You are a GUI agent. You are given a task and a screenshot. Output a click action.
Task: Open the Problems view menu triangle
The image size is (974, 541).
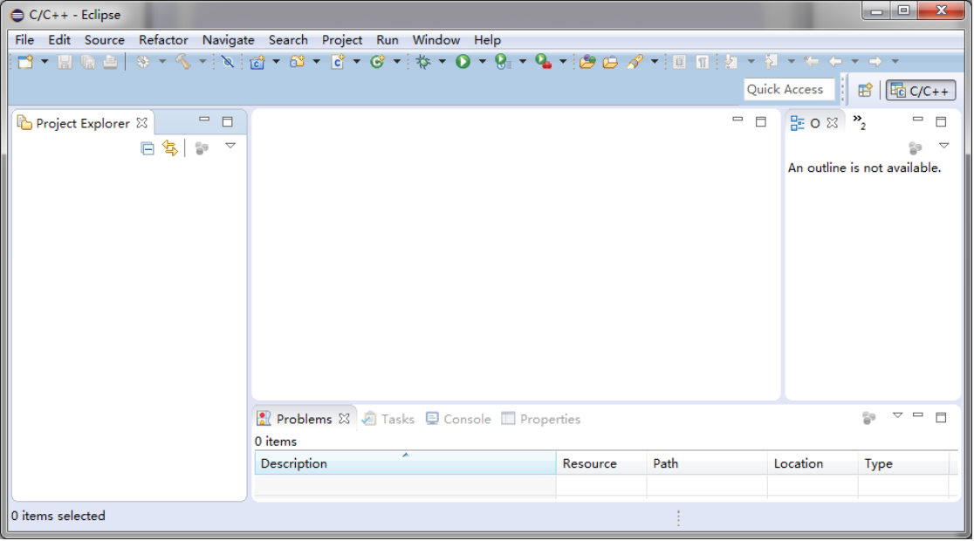(x=897, y=415)
